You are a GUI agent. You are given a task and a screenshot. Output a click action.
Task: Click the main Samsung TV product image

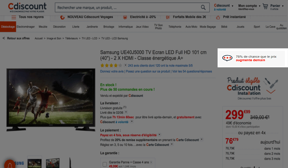pyautogui.click(x=51, y=99)
